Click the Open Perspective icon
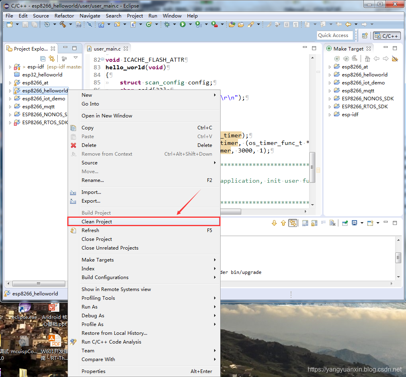Viewport: 406px width, 377px height. (365, 36)
